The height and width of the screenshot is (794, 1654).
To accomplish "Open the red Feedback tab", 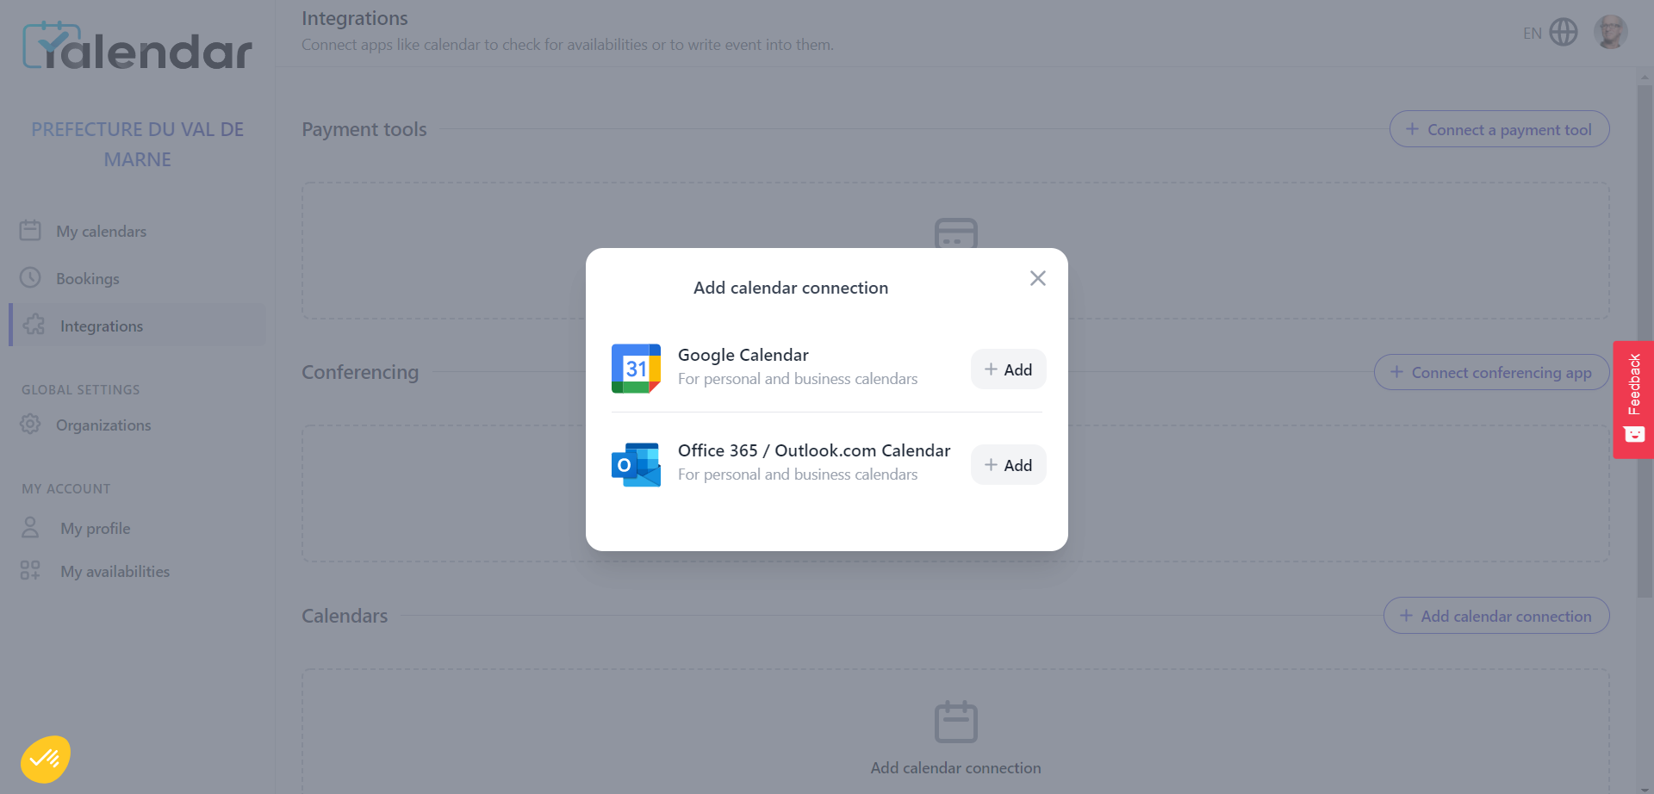I will click(x=1633, y=400).
